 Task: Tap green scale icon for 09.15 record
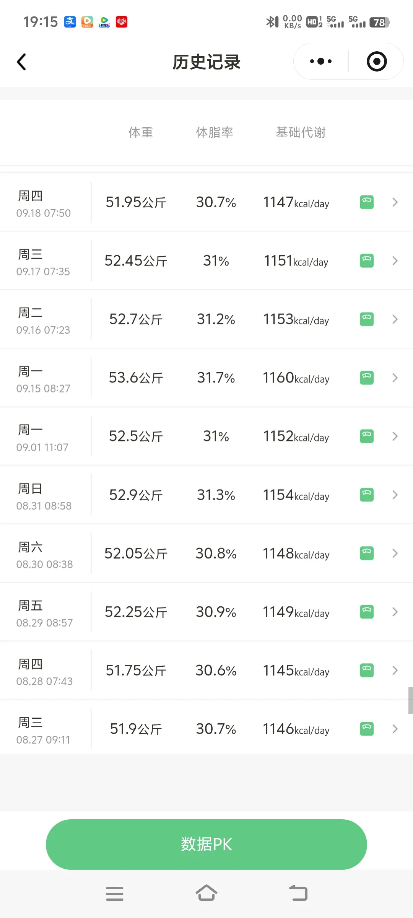coord(367,378)
